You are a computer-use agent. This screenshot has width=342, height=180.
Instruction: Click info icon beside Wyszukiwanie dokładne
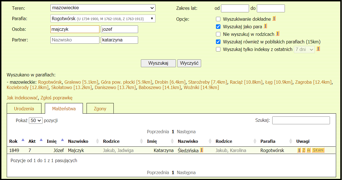274,19
